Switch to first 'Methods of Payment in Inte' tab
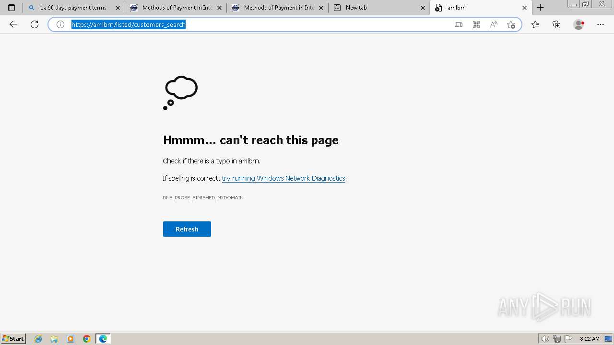 (x=176, y=8)
